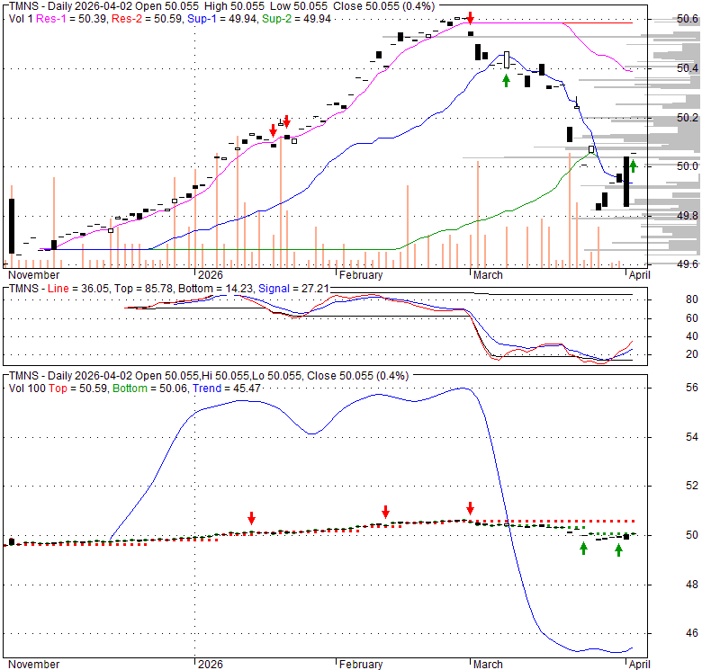
Task: Click the tall black candle at the far left in November
Action: click(12, 227)
